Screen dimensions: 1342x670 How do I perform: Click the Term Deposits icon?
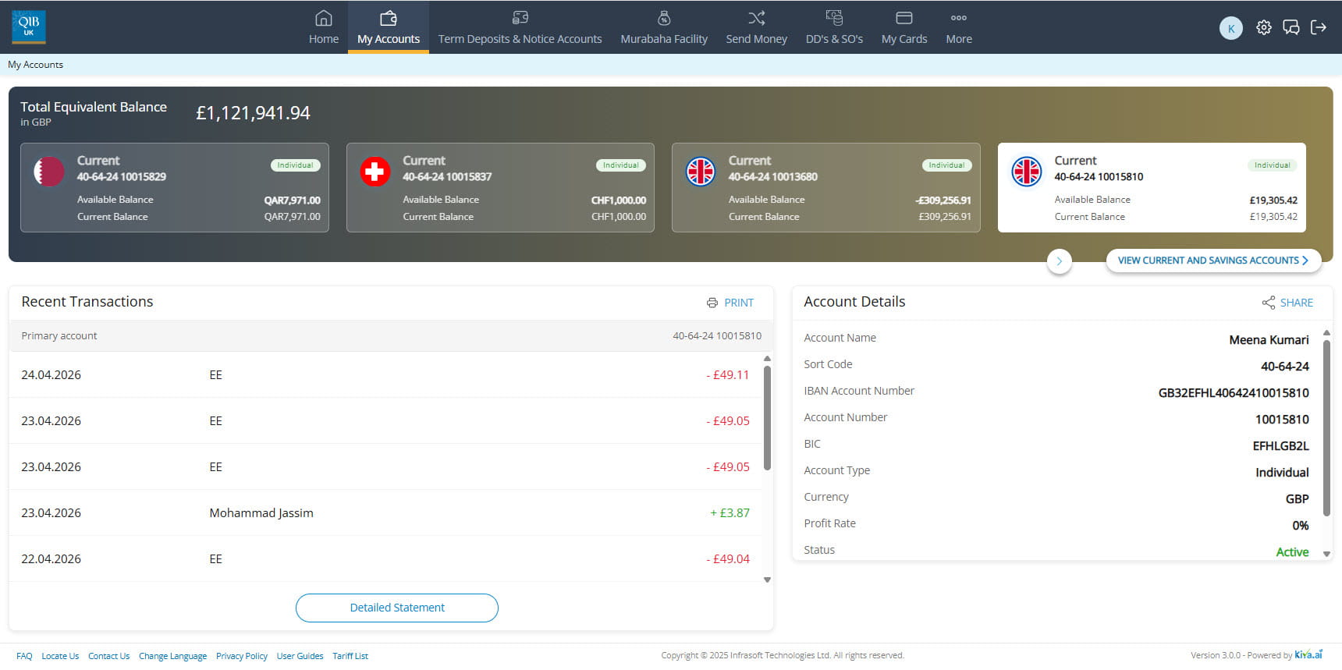tap(520, 18)
